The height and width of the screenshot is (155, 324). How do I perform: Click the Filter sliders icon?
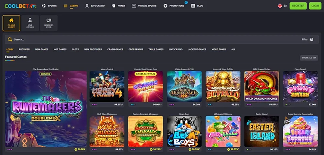coord(311,39)
